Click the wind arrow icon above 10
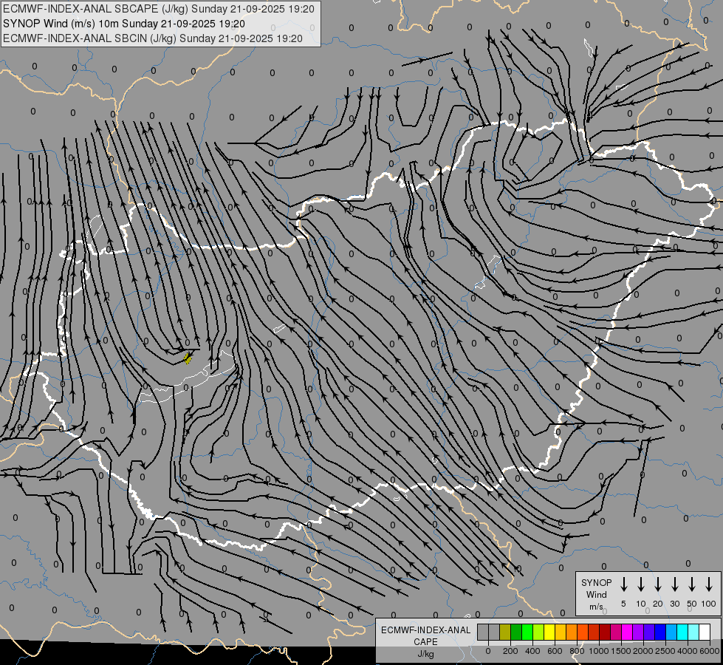This screenshot has height=665, width=723. (x=641, y=584)
